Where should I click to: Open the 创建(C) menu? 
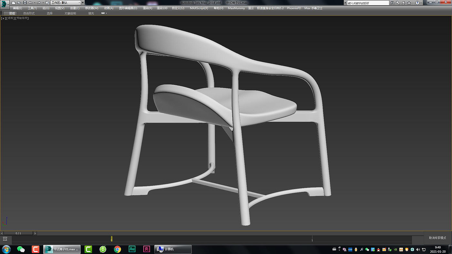pyautogui.click(x=75, y=8)
